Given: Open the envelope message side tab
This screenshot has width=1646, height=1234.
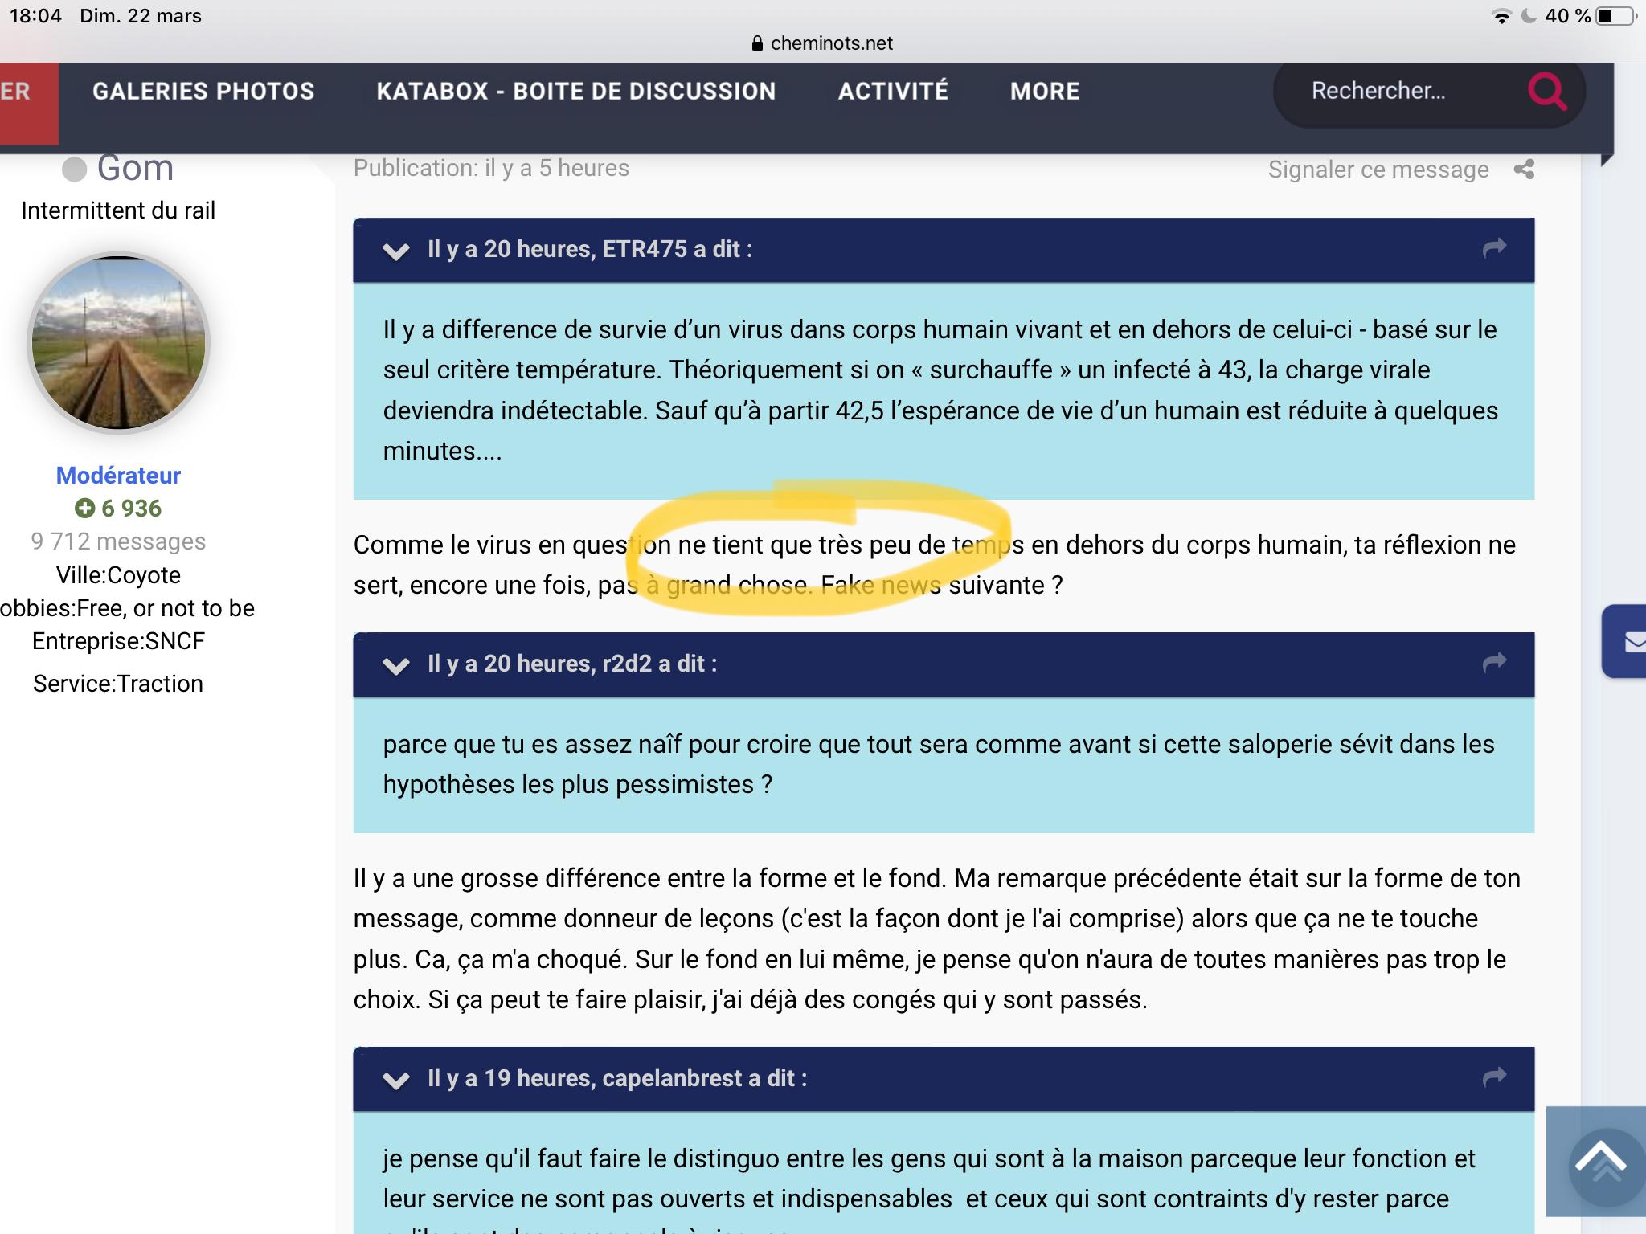Looking at the screenshot, I should (1632, 642).
